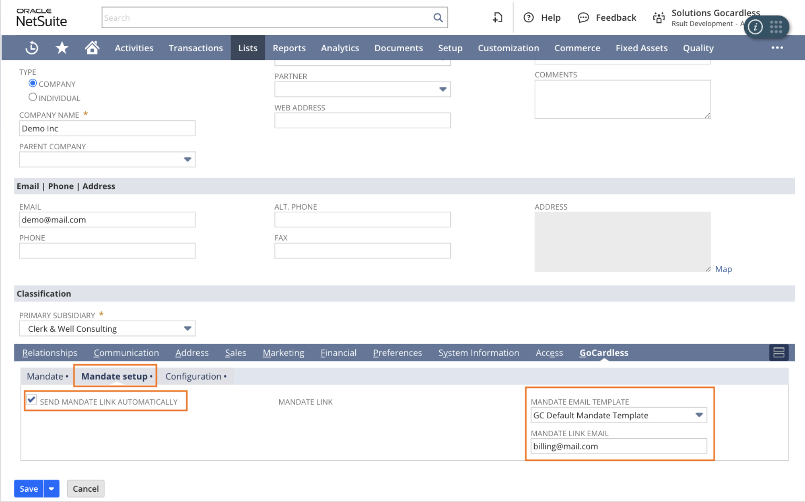
Task: Click the Alt. Phone input field
Action: coord(362,220)
